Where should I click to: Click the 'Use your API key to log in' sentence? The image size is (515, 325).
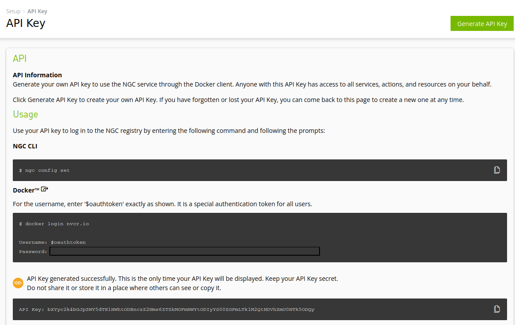tap(169, 131)
